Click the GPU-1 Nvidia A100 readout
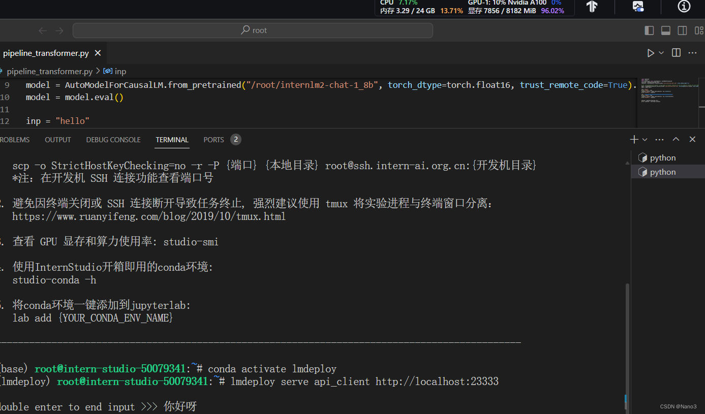Image resolution: width=705 pixels, height=414 pixels. tap(514, 3)
